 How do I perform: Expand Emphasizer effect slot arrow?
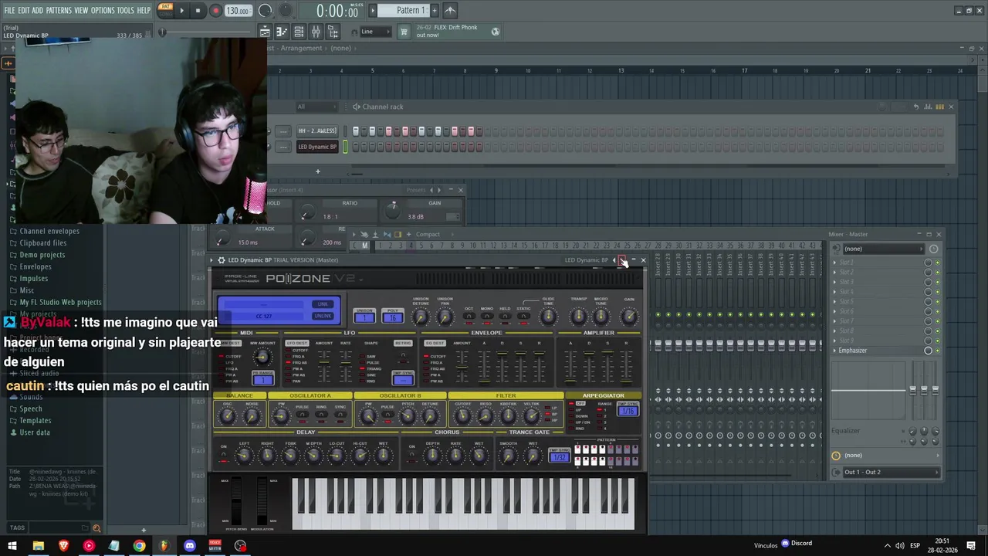[834, 351]
